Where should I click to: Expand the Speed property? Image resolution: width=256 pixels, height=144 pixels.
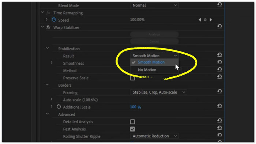46,20
